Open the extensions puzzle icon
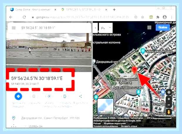The height and width of the screenshot is (134, 182). (x=158, y=17)
